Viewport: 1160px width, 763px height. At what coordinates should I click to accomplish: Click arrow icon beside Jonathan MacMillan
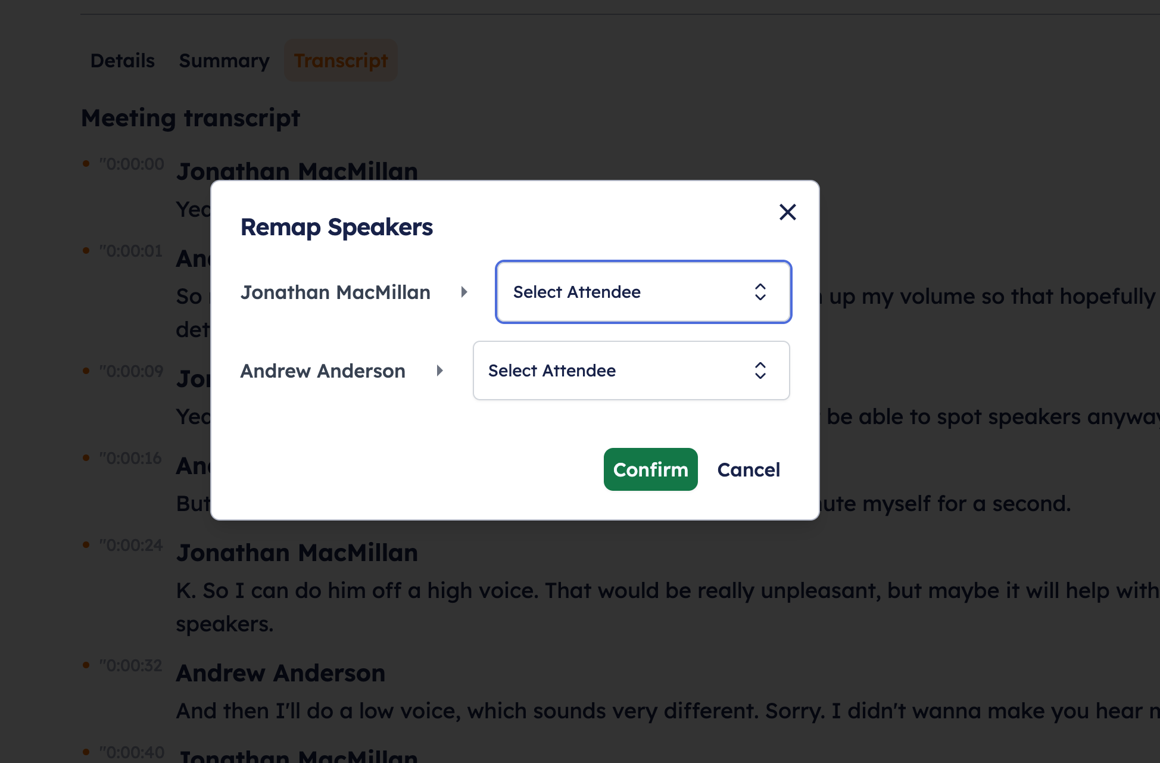464,292
